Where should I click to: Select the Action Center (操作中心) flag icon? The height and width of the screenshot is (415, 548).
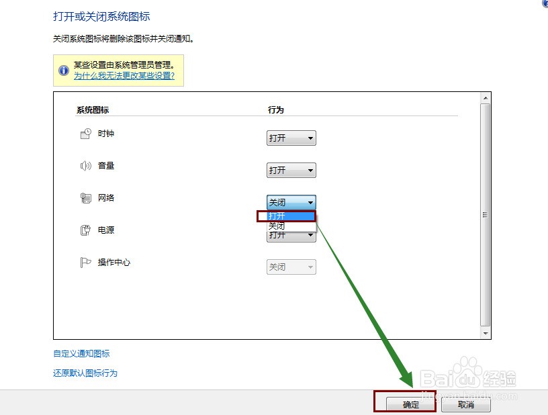[85, 263]
